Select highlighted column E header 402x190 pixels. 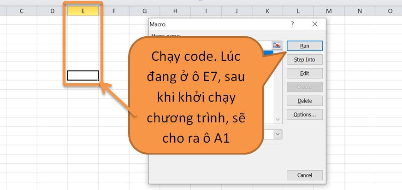point(83,11)
